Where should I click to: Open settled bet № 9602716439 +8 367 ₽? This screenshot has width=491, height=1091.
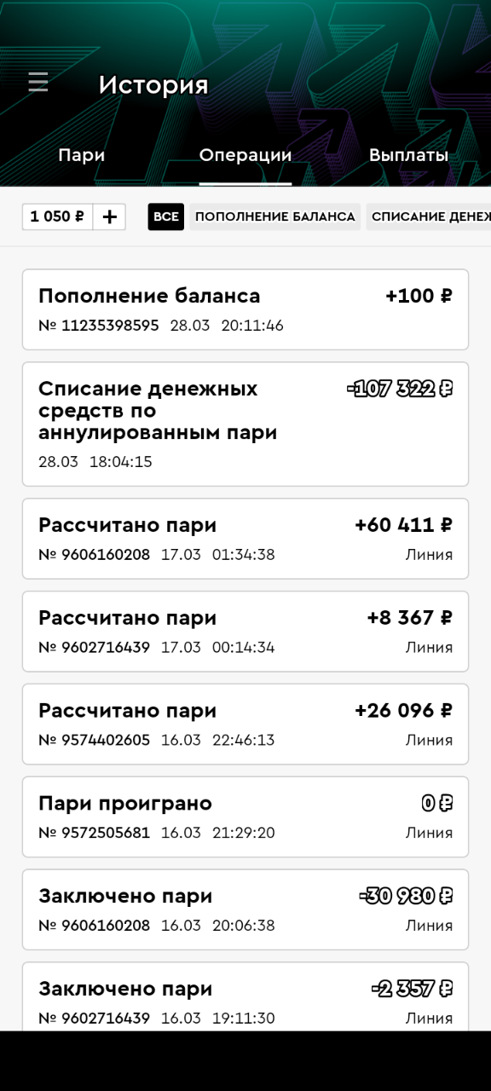pos(245,632)
